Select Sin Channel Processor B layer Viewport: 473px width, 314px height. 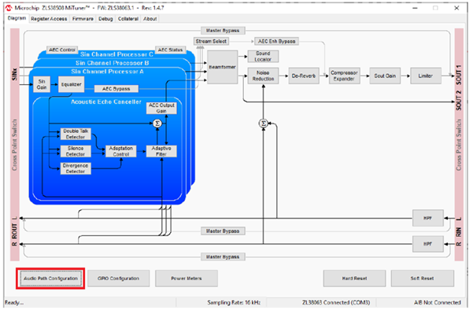(113, 63)
